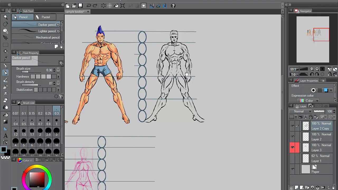Create a new document from the command bar

coord(68,6)
